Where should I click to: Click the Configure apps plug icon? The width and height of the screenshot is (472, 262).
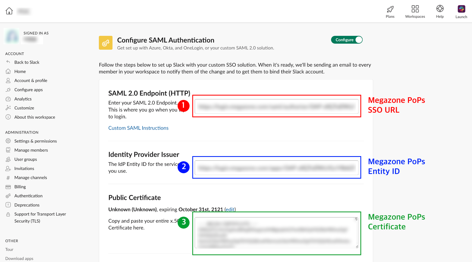[x=8, y=90]
